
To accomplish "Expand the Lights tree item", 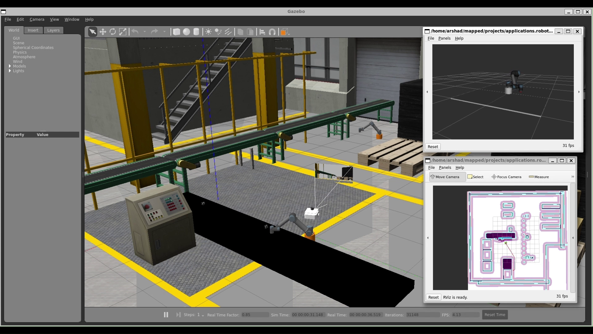I will tap(10, 71).
